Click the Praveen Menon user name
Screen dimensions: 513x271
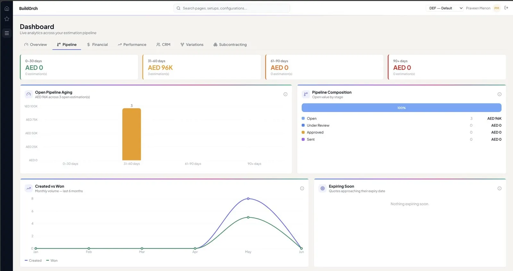(x=478, y=8)
